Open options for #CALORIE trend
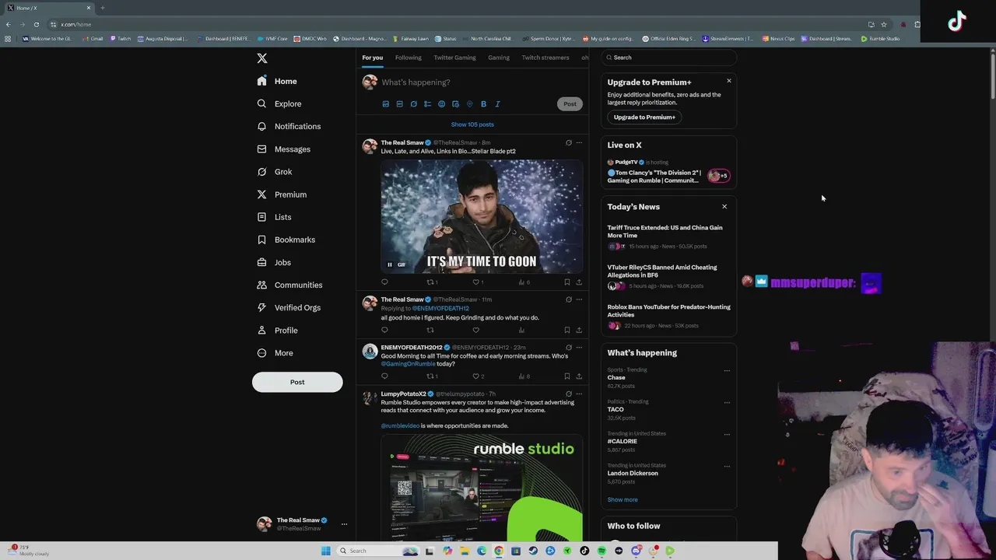The image size is (996, 560). [727, 435]
